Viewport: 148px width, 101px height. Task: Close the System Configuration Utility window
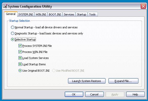coord(143,6)
